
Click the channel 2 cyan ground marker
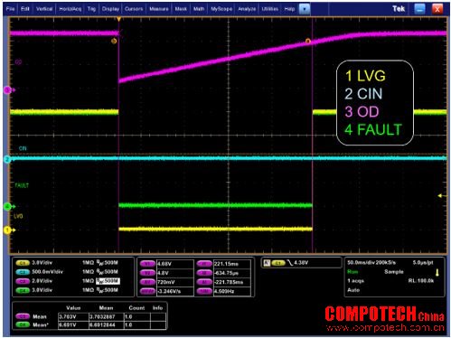7,159
